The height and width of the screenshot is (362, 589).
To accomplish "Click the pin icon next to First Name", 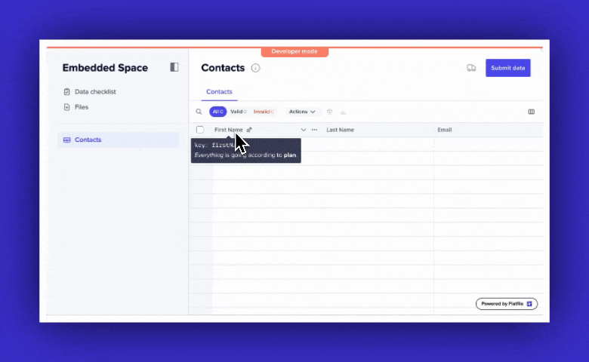I will [249, 130].
